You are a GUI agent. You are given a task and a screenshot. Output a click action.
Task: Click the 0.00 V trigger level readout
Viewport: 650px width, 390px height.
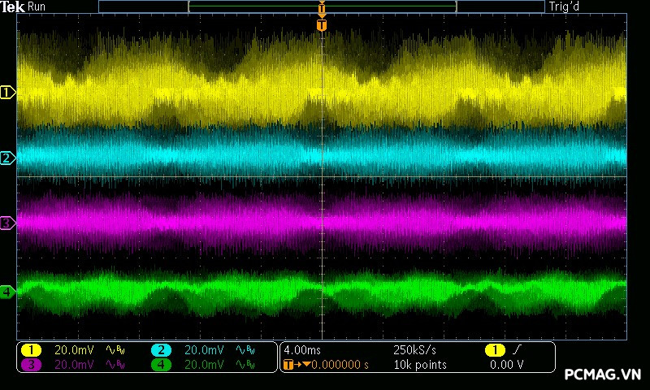[506, 365]
